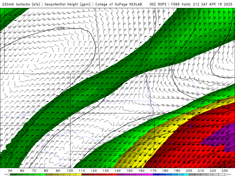Click the 110 value on the color scale

82,171
